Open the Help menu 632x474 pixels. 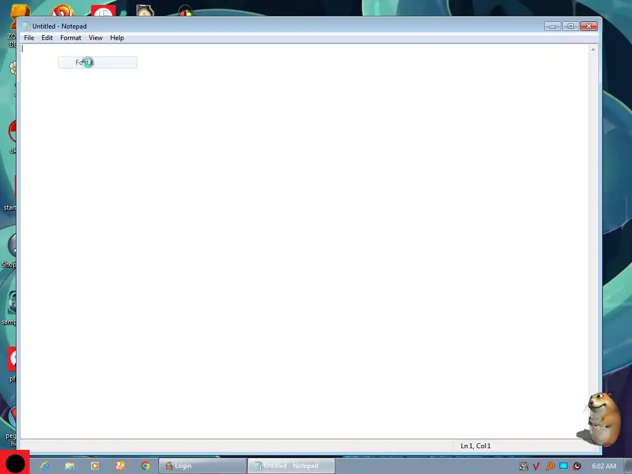coord(117,38)
